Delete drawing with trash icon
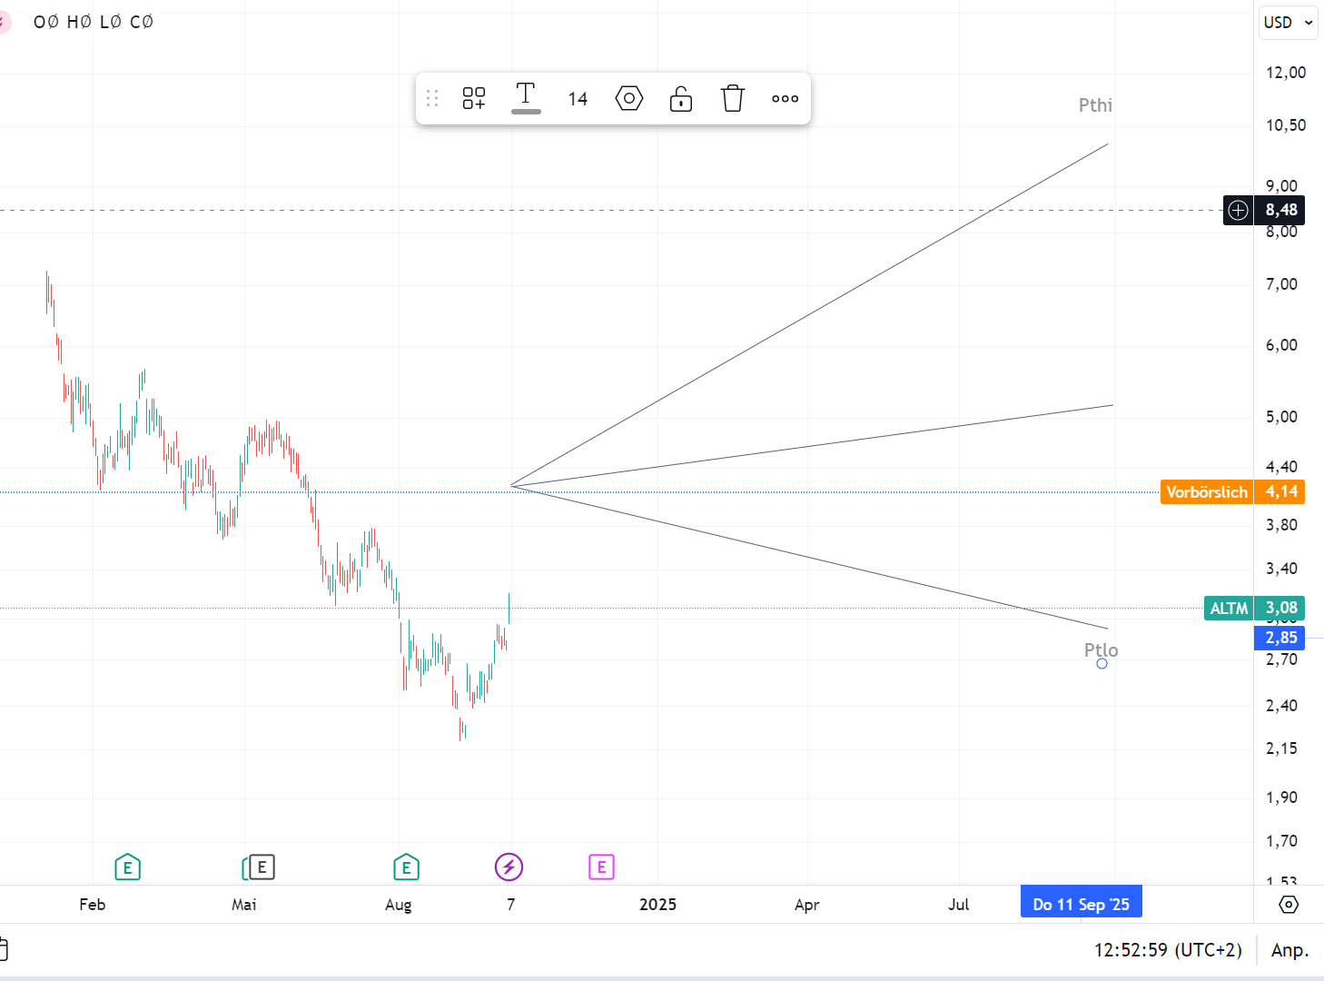Image resolution: width=1324 pixels, height=981 pixels. pyautogui.click(x=733, y=98)
